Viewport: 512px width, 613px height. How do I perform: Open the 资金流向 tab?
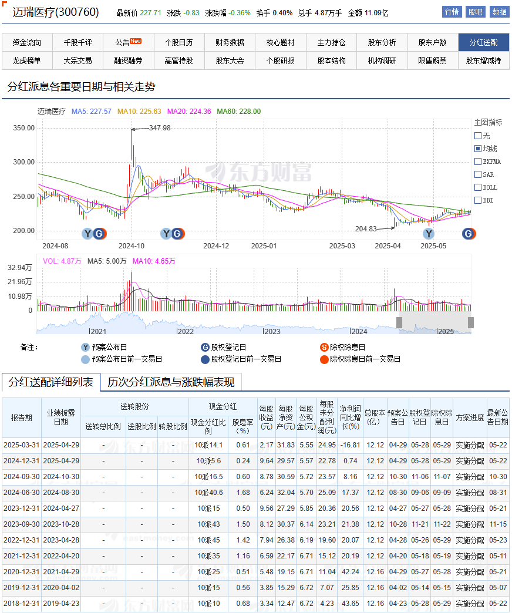(27, 42)
